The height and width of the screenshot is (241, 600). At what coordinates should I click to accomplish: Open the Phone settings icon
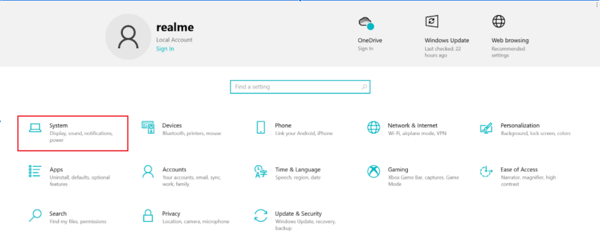260,128
